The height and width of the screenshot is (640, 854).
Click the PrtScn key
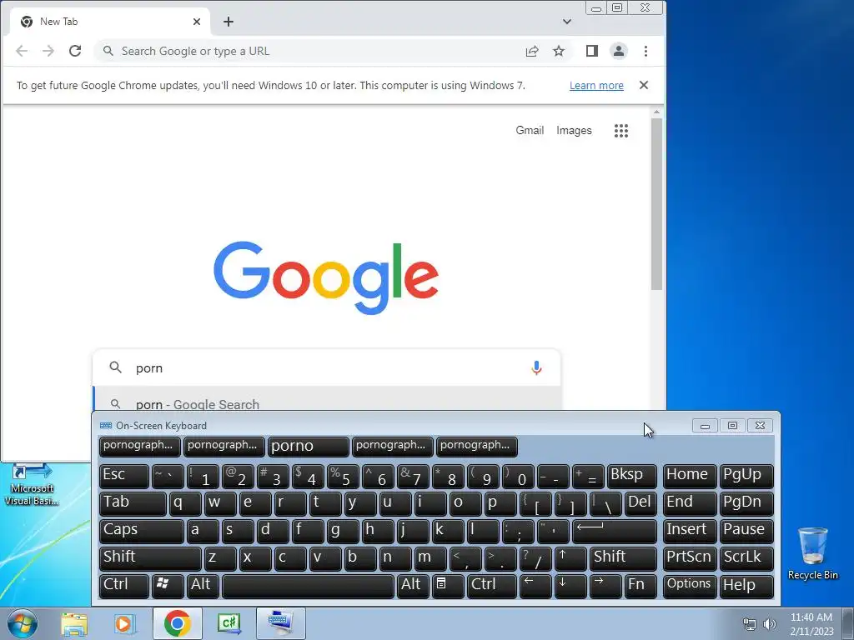pyautogui.click(x=690, y=557)
